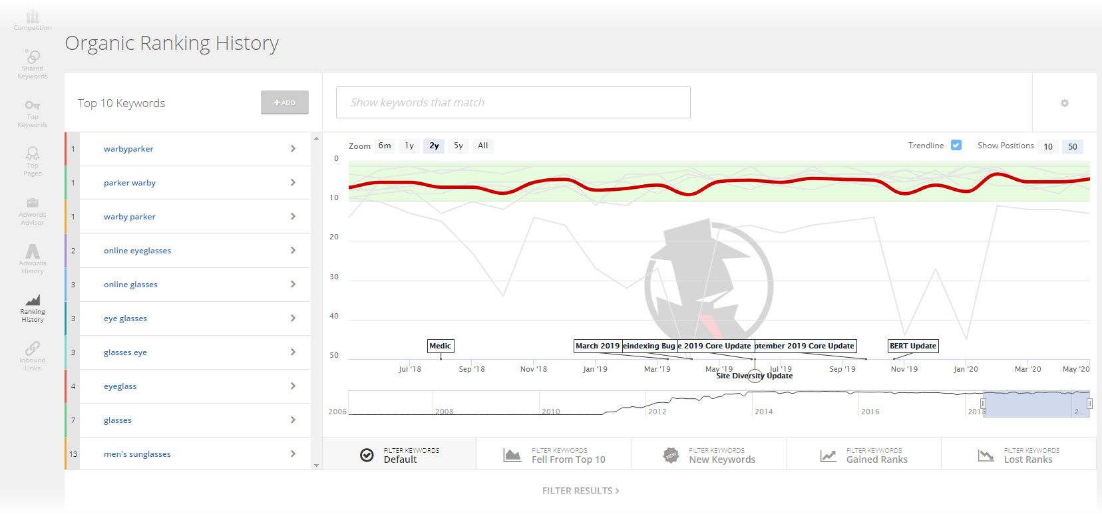
Task: Click the Default filter checkmark icon
Action: pyautogui.click(x=367, y=455)
